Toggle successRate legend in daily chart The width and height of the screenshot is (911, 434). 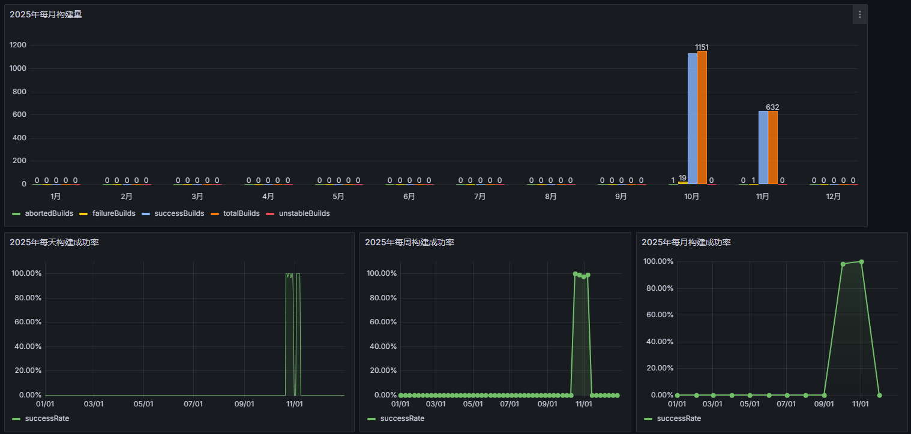[47, 418]
